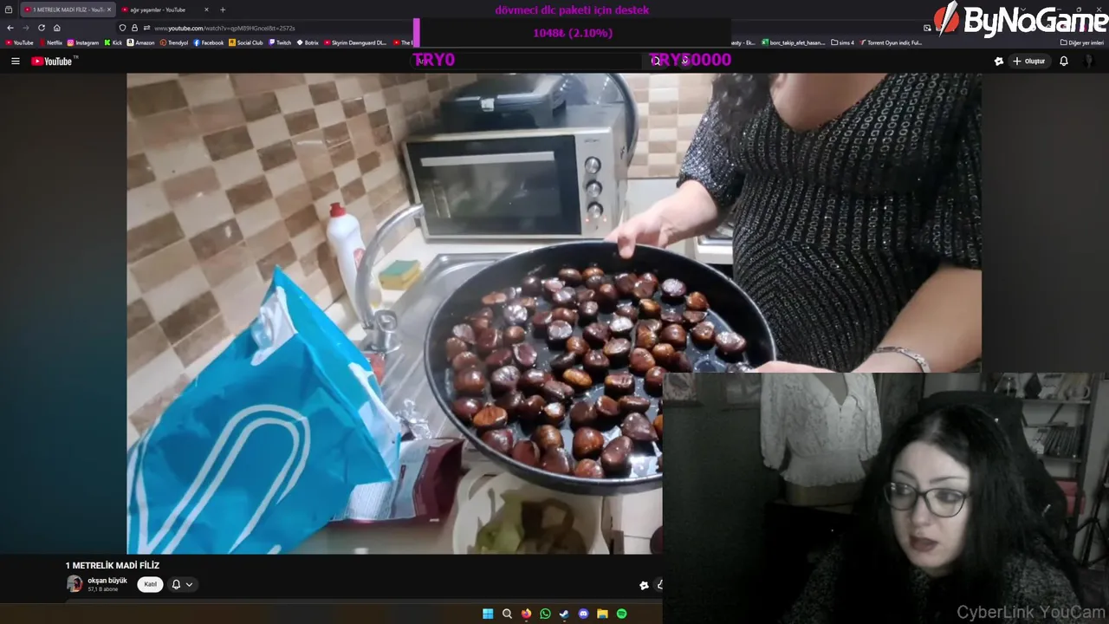Close the 'ağır yaşamlar' tab

pos(206,10)
